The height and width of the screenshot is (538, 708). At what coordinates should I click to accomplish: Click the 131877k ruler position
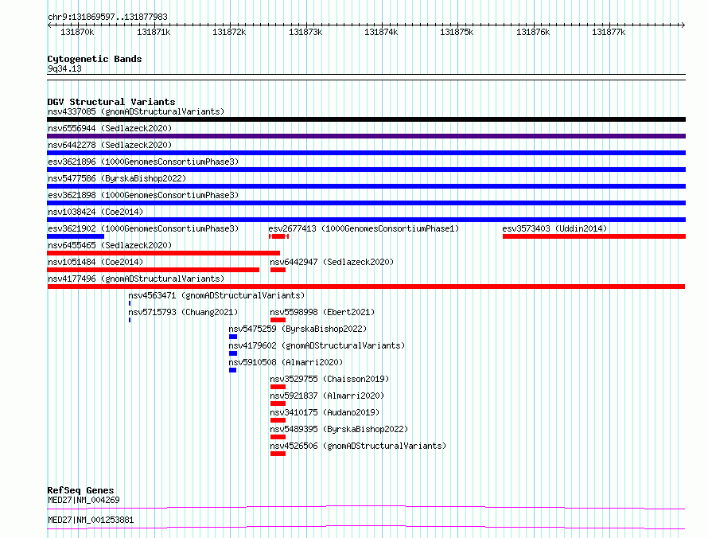609,32
